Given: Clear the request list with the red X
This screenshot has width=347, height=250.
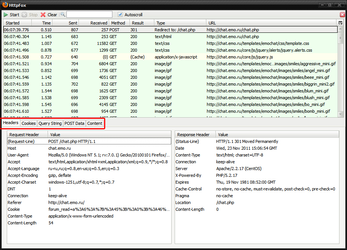Looking at the screenshot, I should (43, 15).
